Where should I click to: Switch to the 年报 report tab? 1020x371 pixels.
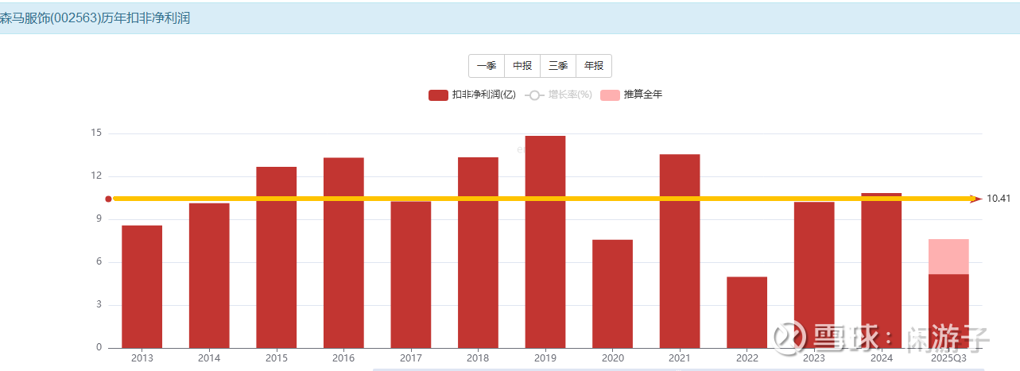pyautogui.click(x=594, y=66)
